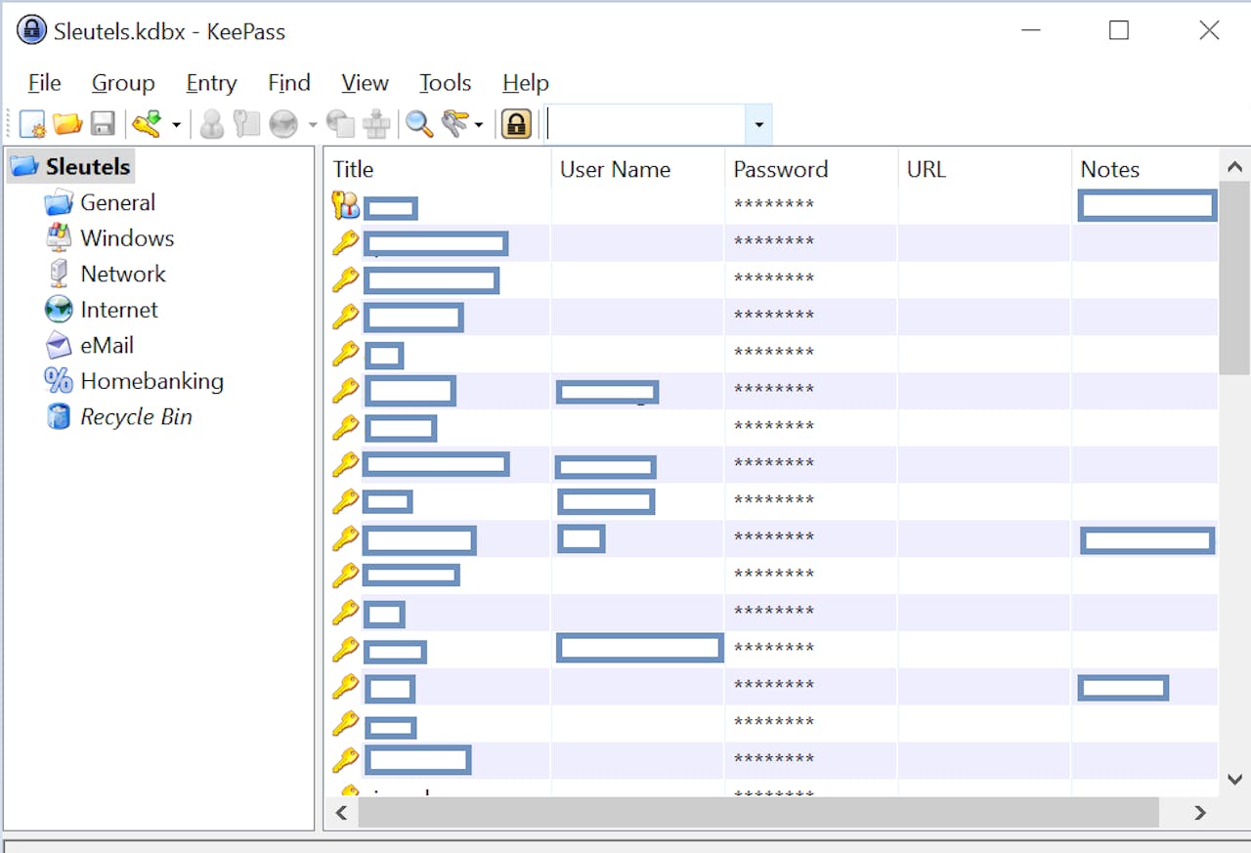The width and height of the screenshot is (1251, 853).
Task: Select the eMail group in tree
Action: click(107, 346)
